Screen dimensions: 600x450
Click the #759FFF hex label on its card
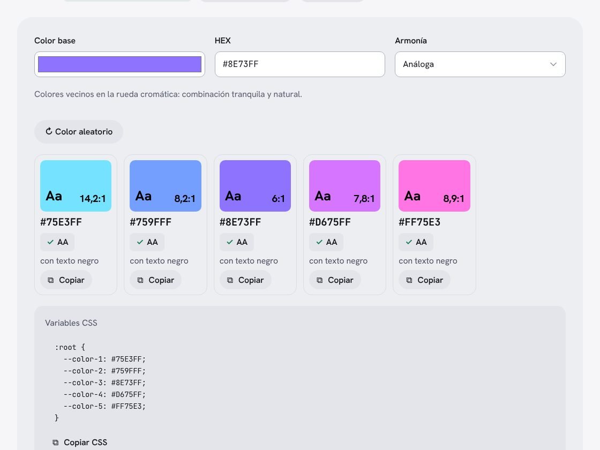pyautogui.click(x=151, y=222)
